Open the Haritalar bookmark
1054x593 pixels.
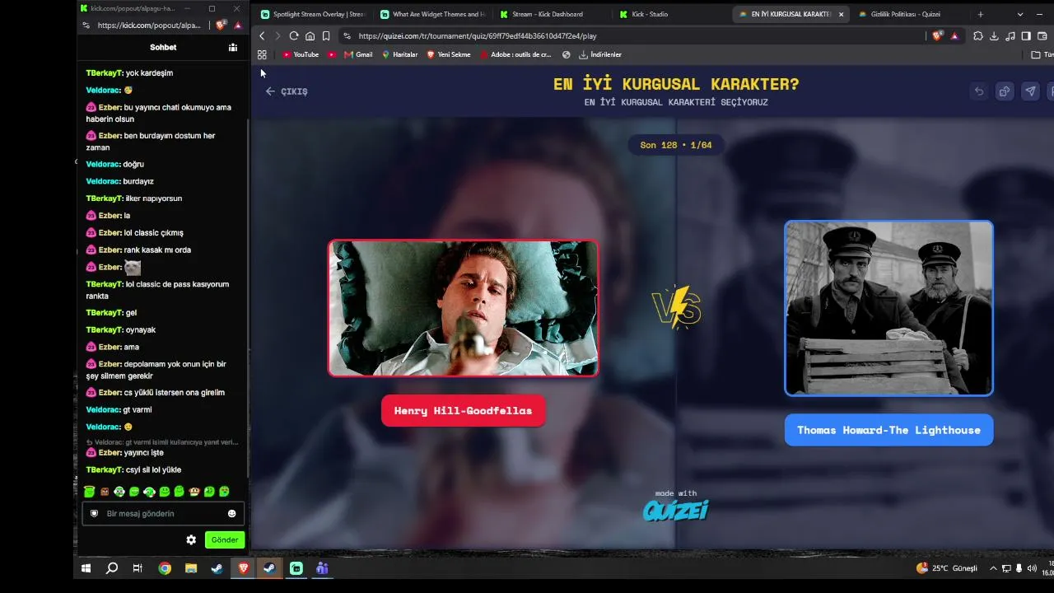pos(399,54)
